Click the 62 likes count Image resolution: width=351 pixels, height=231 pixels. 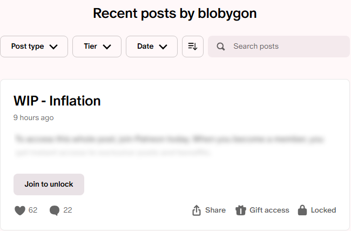[x=33, y=210]
